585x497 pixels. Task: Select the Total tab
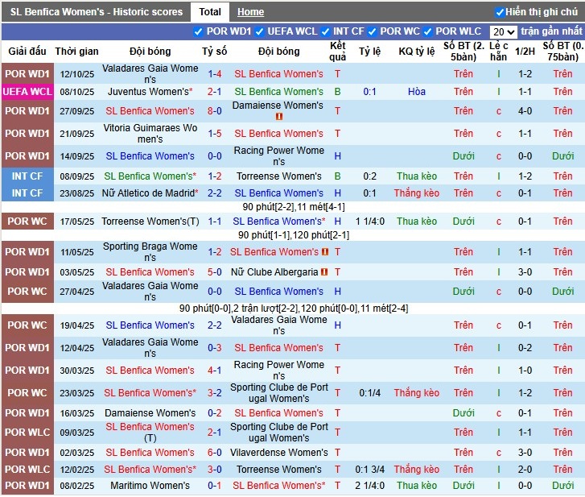[210, 12]
